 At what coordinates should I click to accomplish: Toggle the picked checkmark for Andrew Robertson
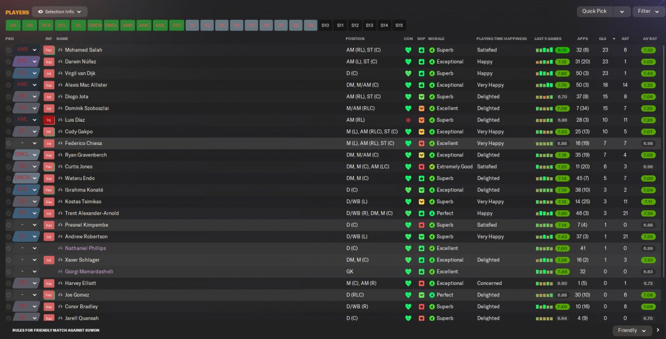click(8, 237)
